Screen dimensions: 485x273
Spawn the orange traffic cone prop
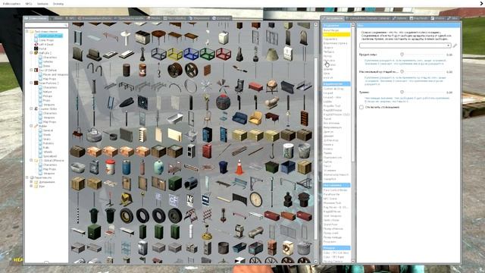(239, 167)
